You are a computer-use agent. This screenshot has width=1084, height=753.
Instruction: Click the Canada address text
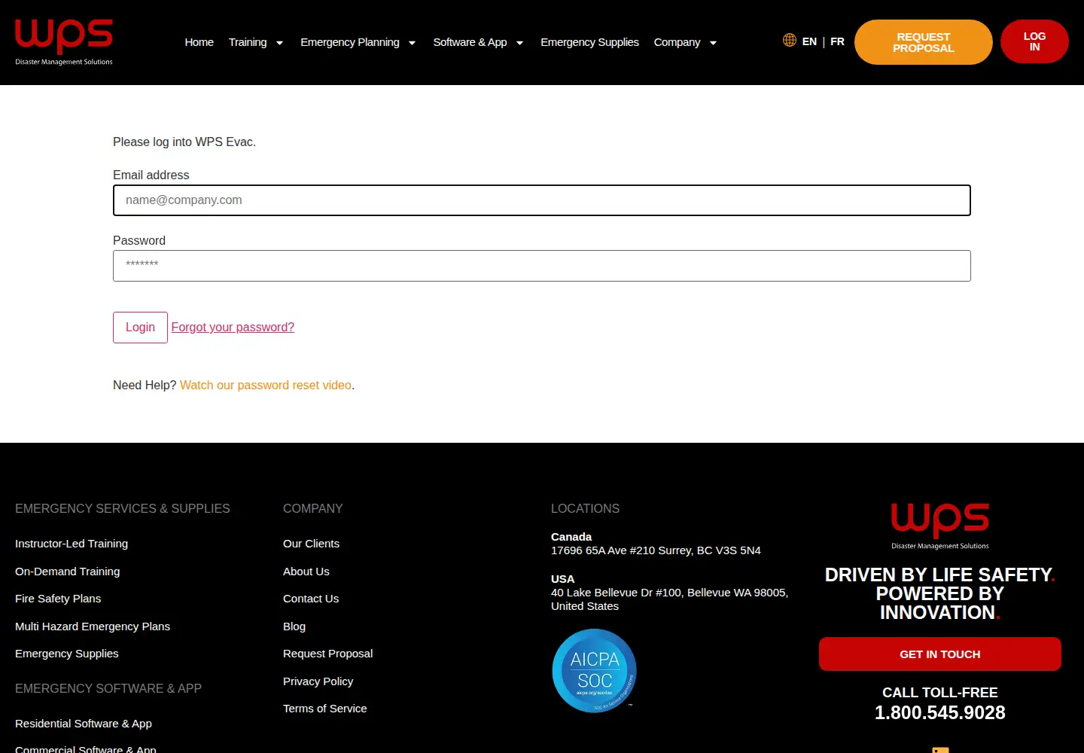(x=656, y=550)
